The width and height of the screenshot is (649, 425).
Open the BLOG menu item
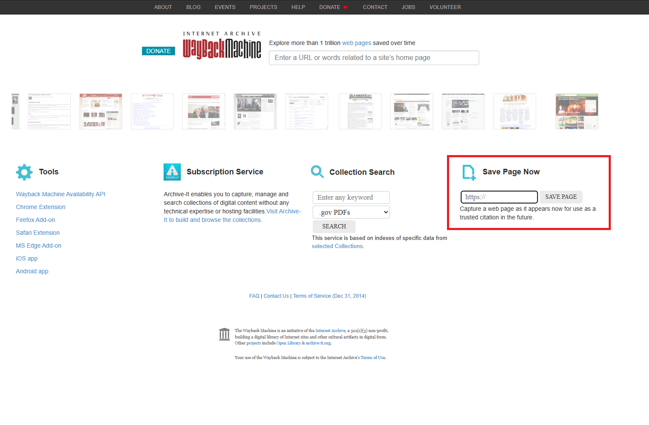tap(193, 7)
